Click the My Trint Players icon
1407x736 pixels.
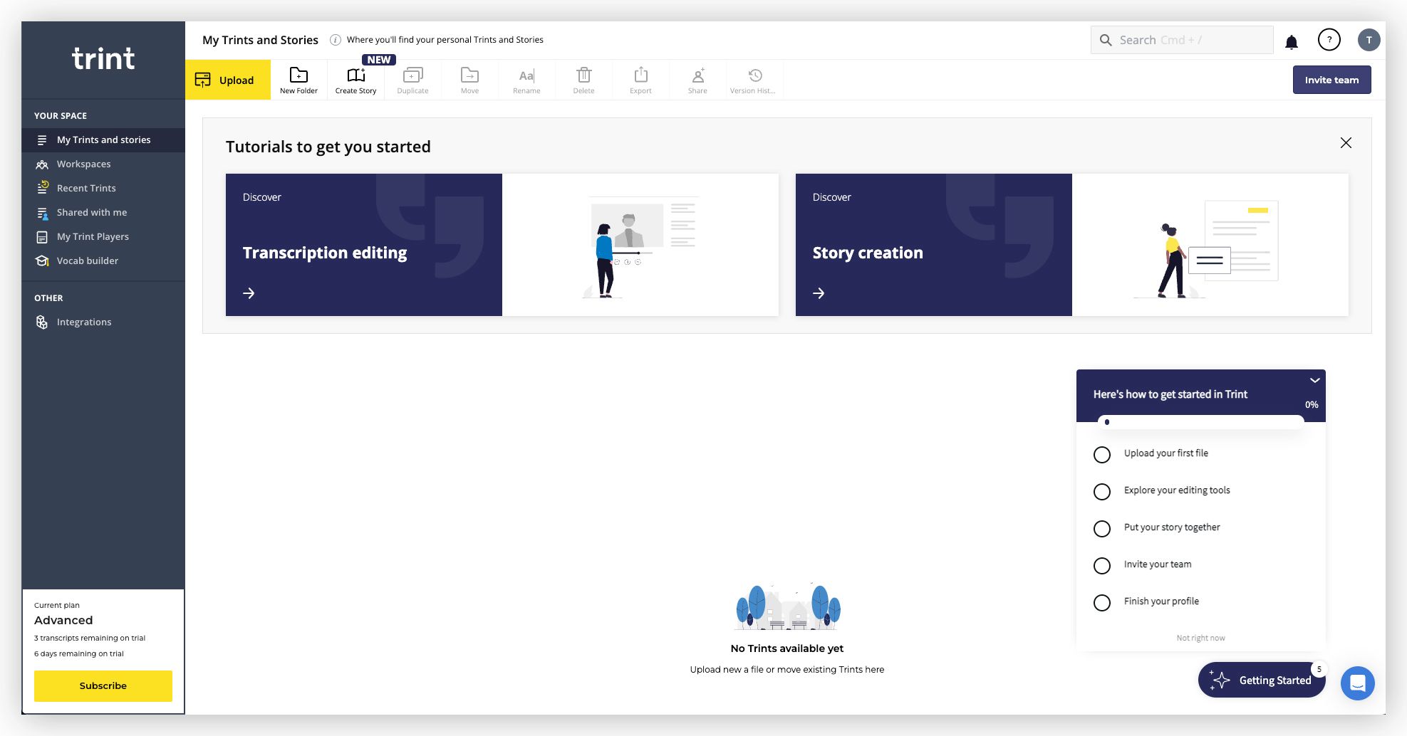pos(42,237)
